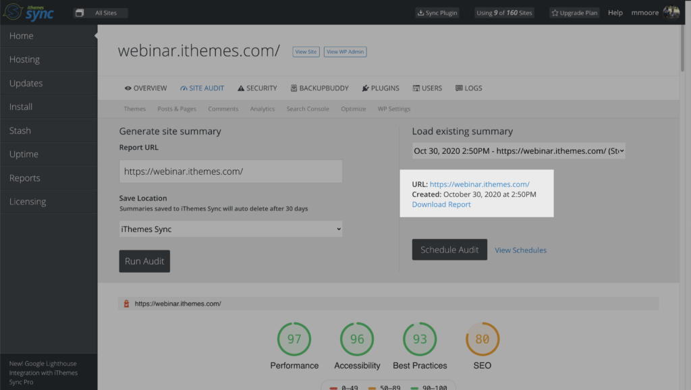
Task: Click the Report URL input field
Action: click(231, 171)
